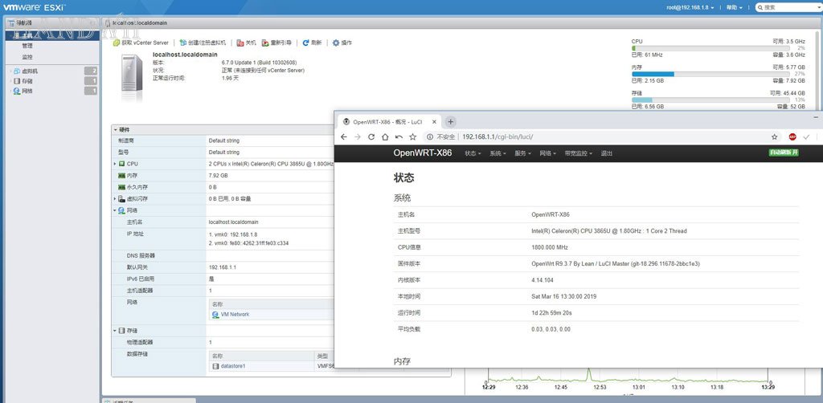Go forward in the browser

point(358,136)
